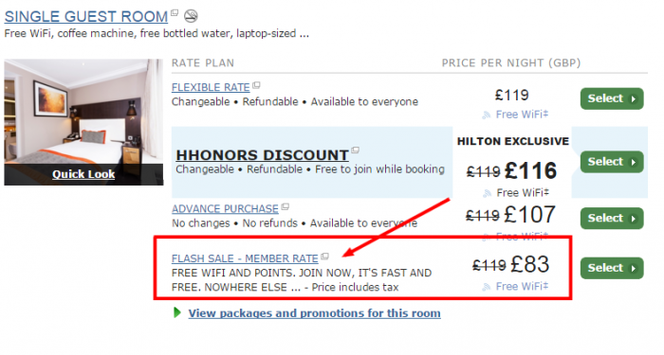Open the Single Guest Room title link
This screenshot has width=664, height=355.
[86, 16]
